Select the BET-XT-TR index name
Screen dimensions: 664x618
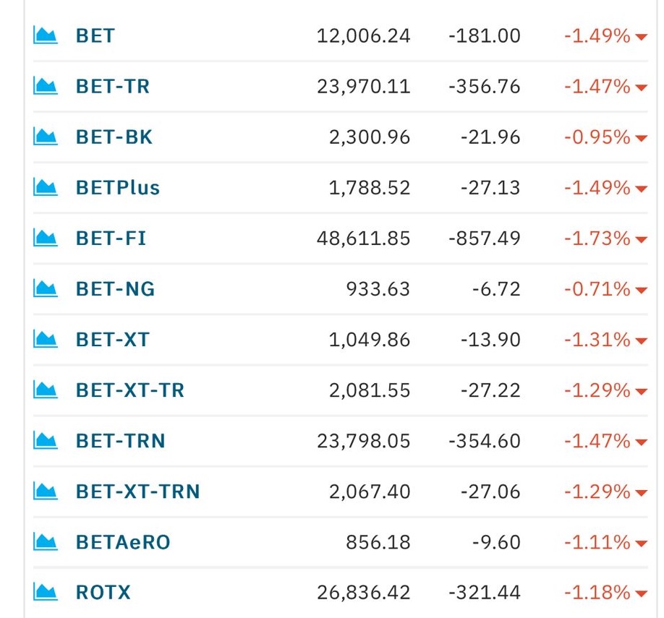click(130, 390)
